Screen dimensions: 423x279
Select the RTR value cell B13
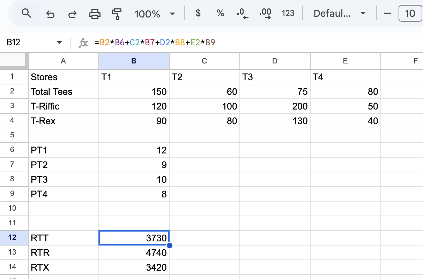pos(134,252)
